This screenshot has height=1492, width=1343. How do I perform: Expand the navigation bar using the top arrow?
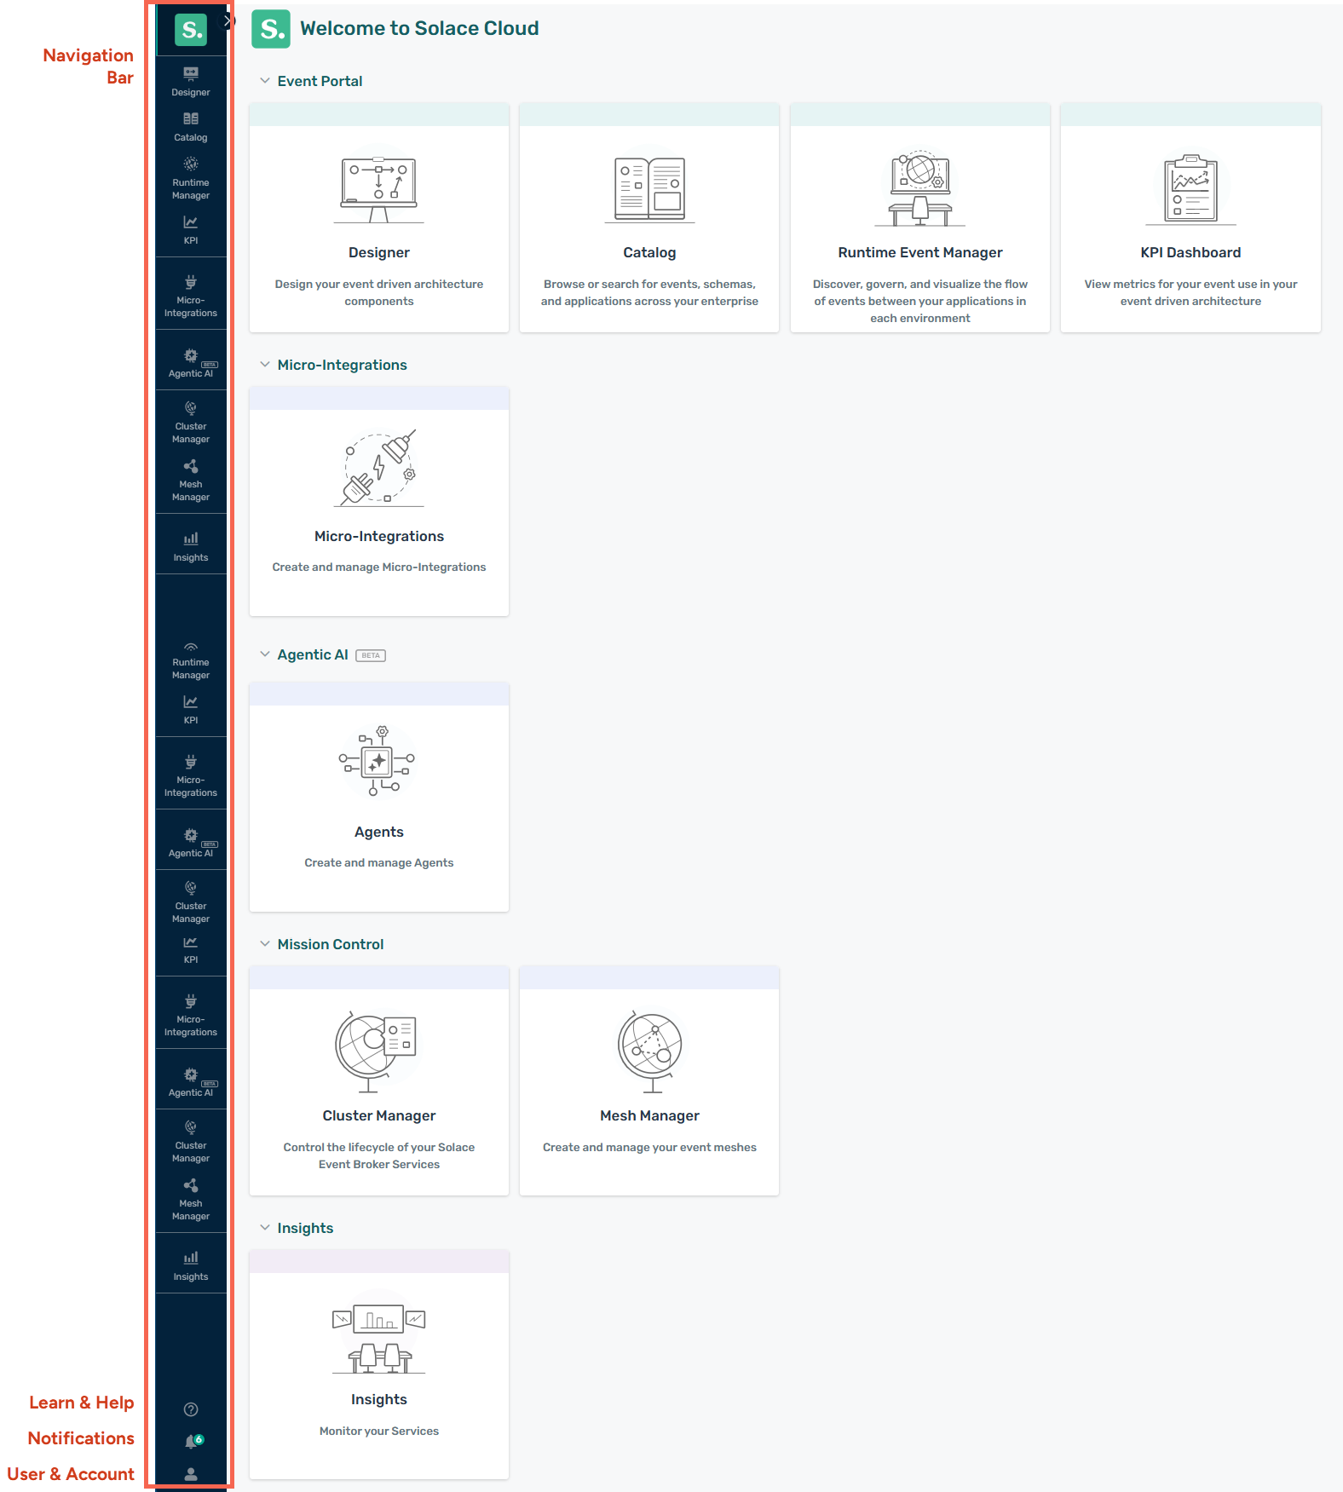tap(227, 20)
